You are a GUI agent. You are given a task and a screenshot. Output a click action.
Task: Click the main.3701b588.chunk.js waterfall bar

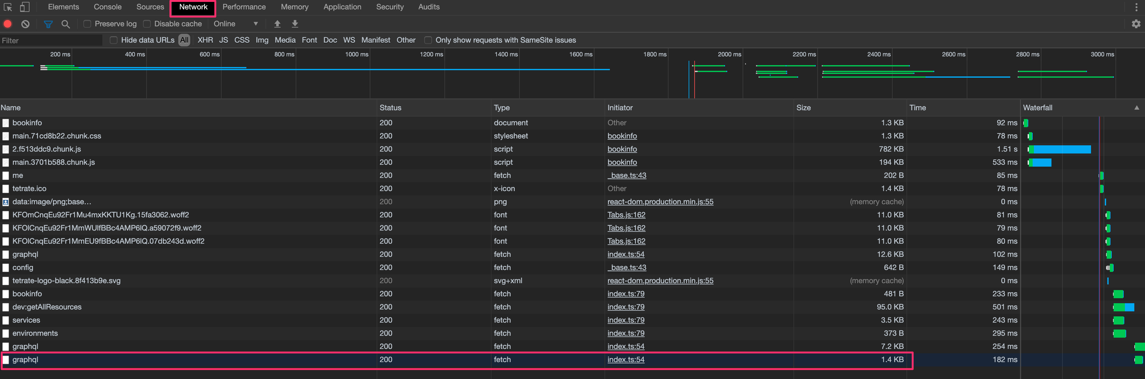[x=1039, y=163]
